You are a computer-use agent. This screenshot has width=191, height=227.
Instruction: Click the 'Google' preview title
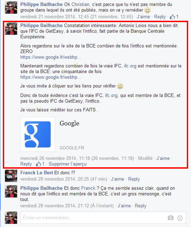click(x=69, y=123)
